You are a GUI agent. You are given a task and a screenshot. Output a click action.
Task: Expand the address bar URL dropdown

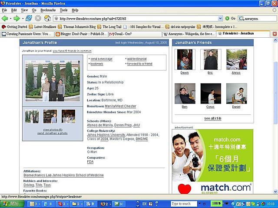(220, 18)
